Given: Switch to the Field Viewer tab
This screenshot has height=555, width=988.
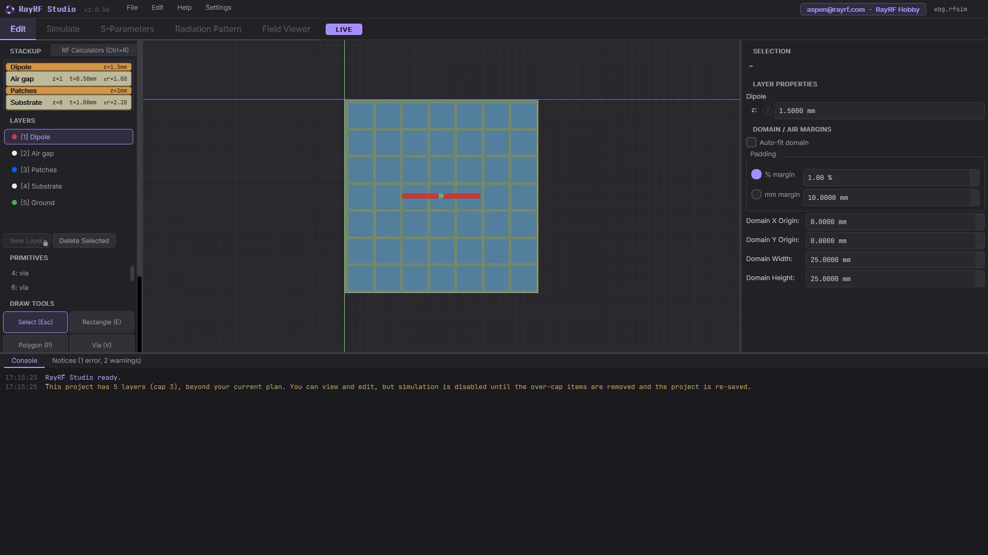Looking at the screenshot, I should tap(286, 29).
